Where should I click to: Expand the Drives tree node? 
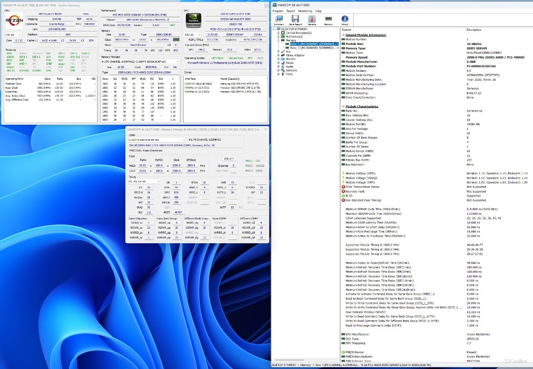(278, 63)
